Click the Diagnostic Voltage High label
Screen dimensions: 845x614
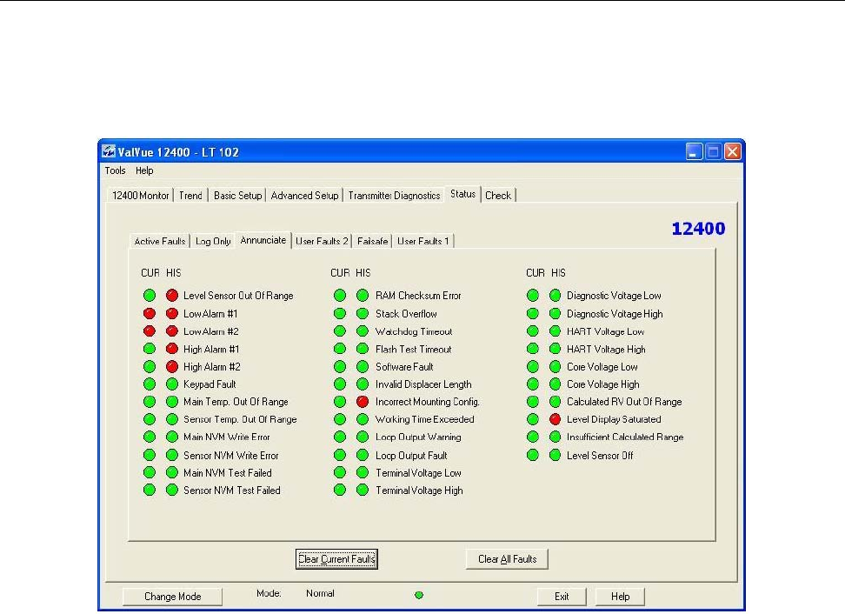click(615, 313)
